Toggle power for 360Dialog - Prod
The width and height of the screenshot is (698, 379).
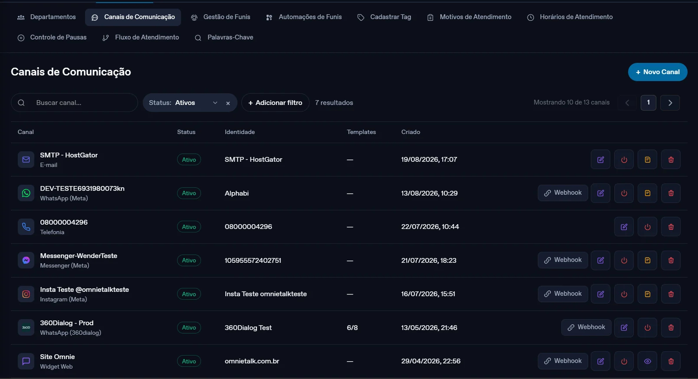tap(648, 327)
